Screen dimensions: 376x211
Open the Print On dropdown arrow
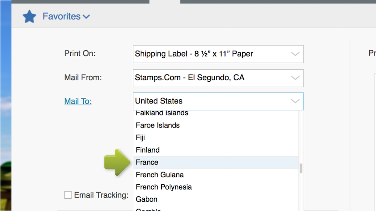pos(295,54)
